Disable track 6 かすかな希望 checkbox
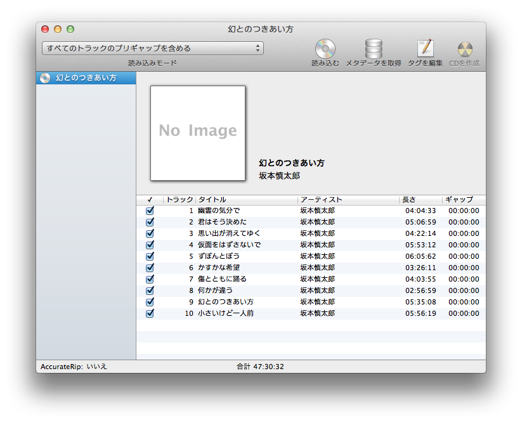522x423 pixels. [150, 268]
